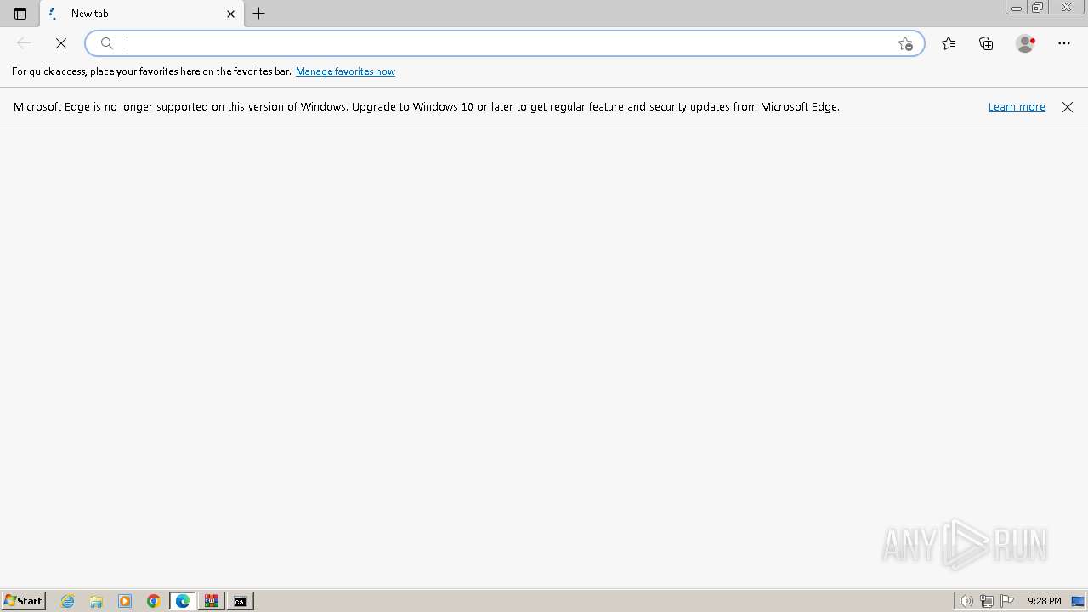
Task: Open a new tab with plus button
Action: (x=259, y=14)
